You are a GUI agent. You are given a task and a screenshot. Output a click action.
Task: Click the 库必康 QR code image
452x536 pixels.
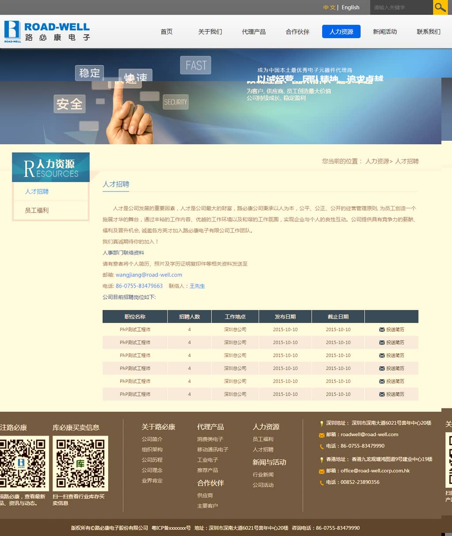(80, 463)
